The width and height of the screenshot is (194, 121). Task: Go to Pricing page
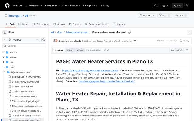pos(104,5)
